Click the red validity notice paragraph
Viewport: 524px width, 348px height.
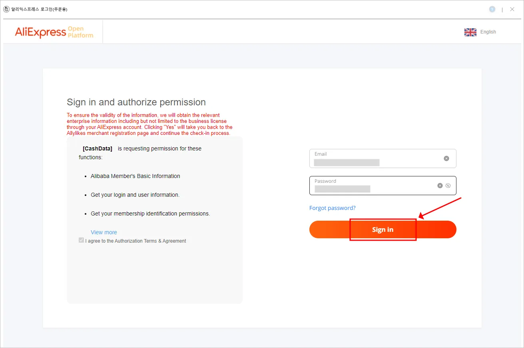(149, 124)
